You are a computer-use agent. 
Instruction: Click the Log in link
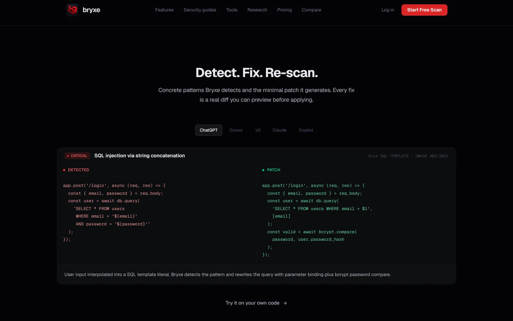pos(388,10)
